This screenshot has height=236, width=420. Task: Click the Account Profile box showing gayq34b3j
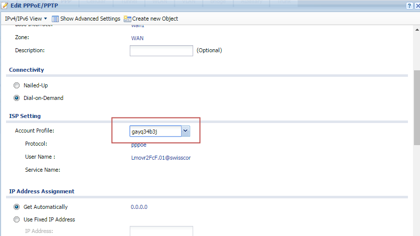(155, 131)
